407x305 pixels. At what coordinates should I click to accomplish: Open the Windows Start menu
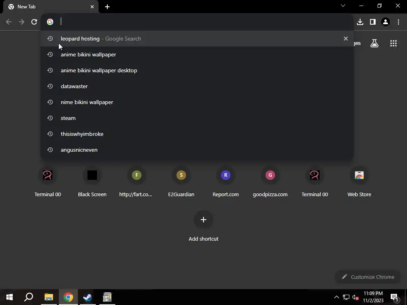(x=10, y=297)
